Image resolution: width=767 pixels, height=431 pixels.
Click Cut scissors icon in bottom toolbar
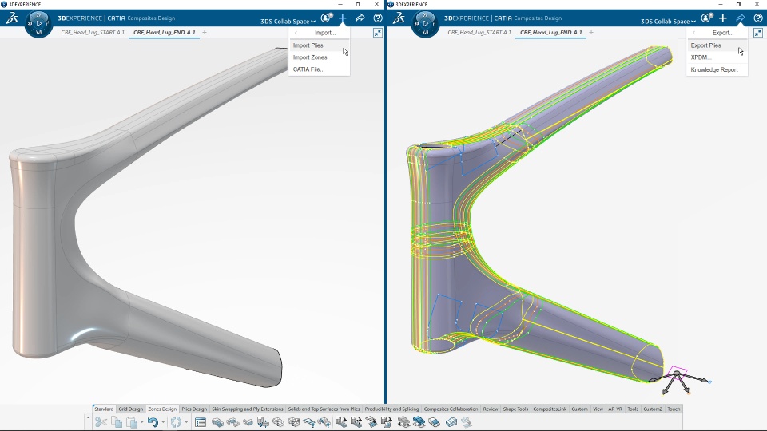[101, 422]
